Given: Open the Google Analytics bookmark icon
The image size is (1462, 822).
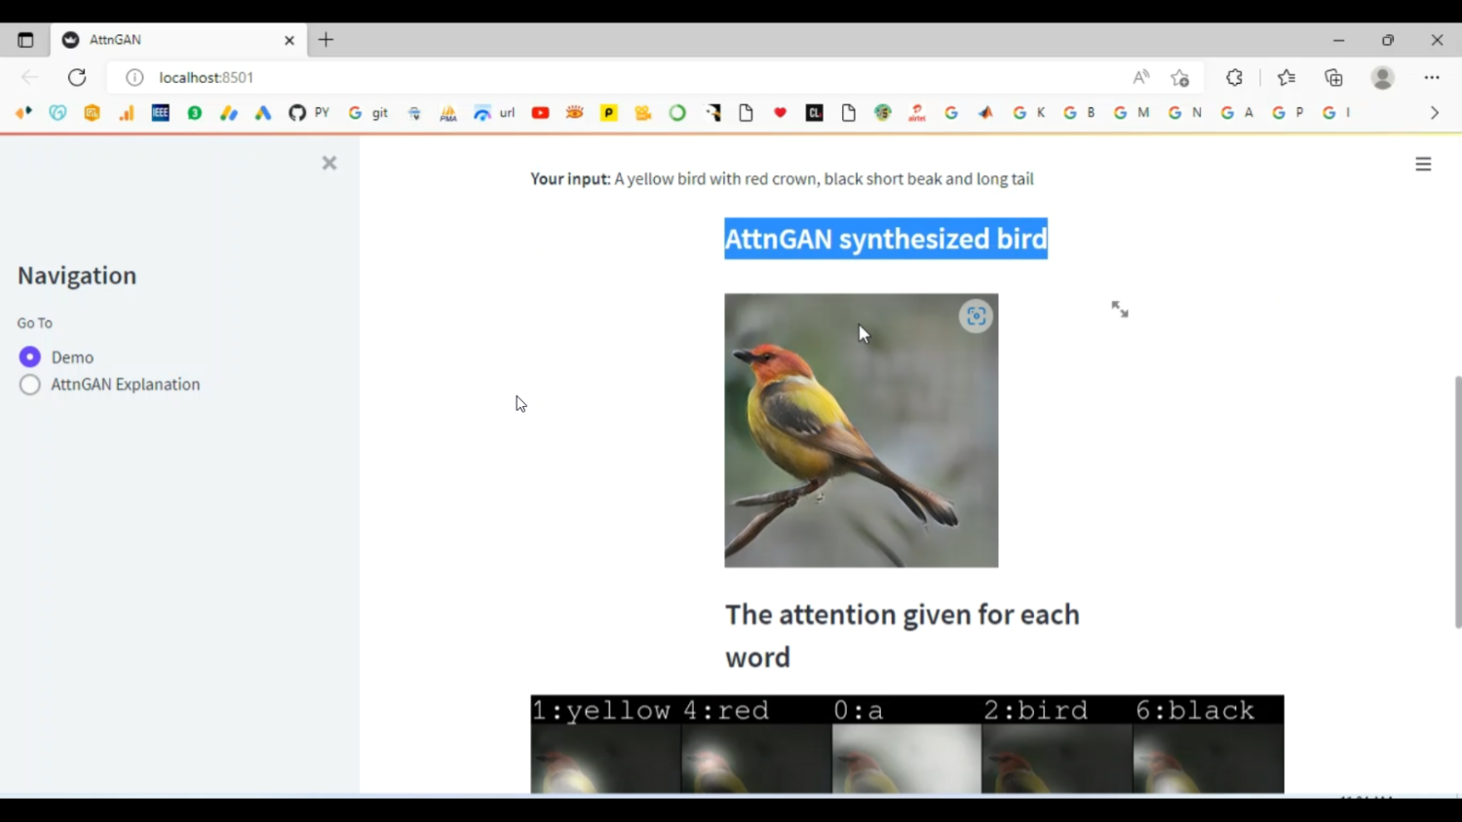Looking at the screenshot, I should click(126, 112).
